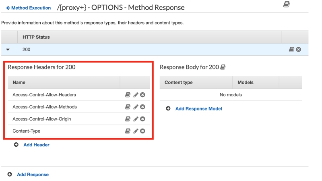Select Access-Control-Allow-Methods header name

tap(45, 107)
